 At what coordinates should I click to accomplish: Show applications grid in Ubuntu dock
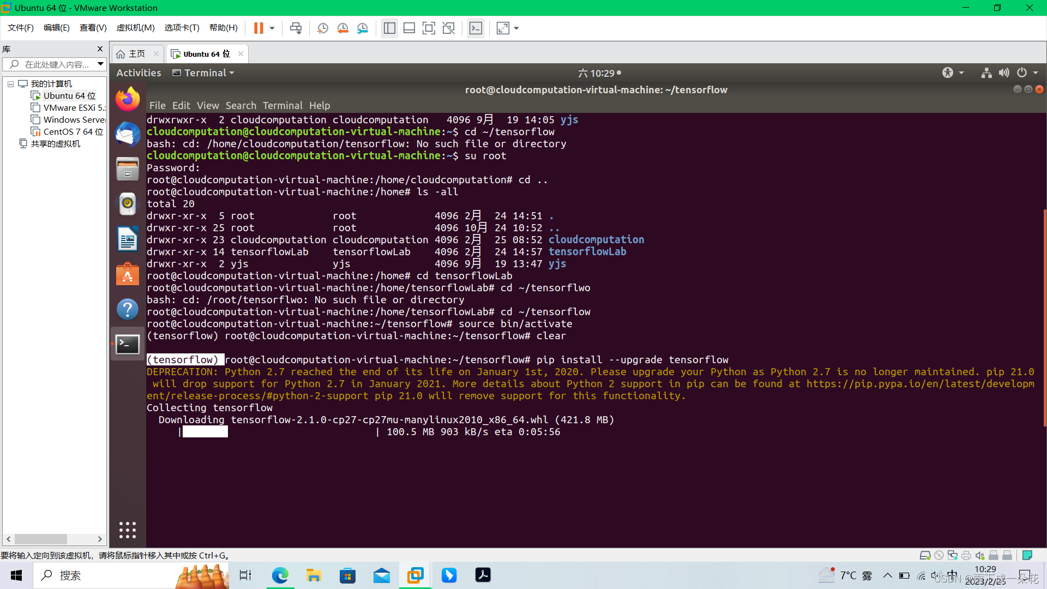tap(128, 530)
